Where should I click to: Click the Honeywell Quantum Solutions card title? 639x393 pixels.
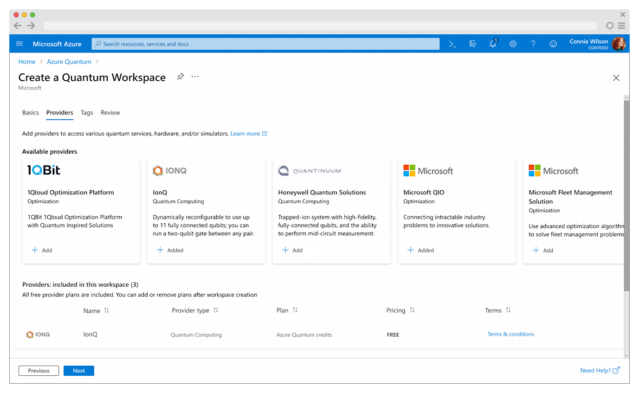322,192
